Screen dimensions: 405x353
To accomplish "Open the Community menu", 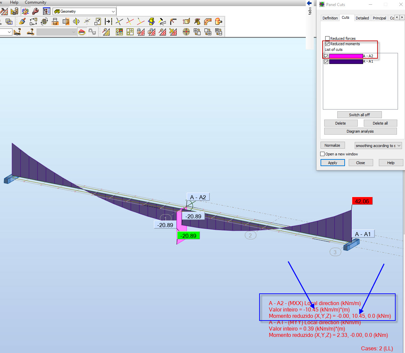I will (x=36, y=2).
